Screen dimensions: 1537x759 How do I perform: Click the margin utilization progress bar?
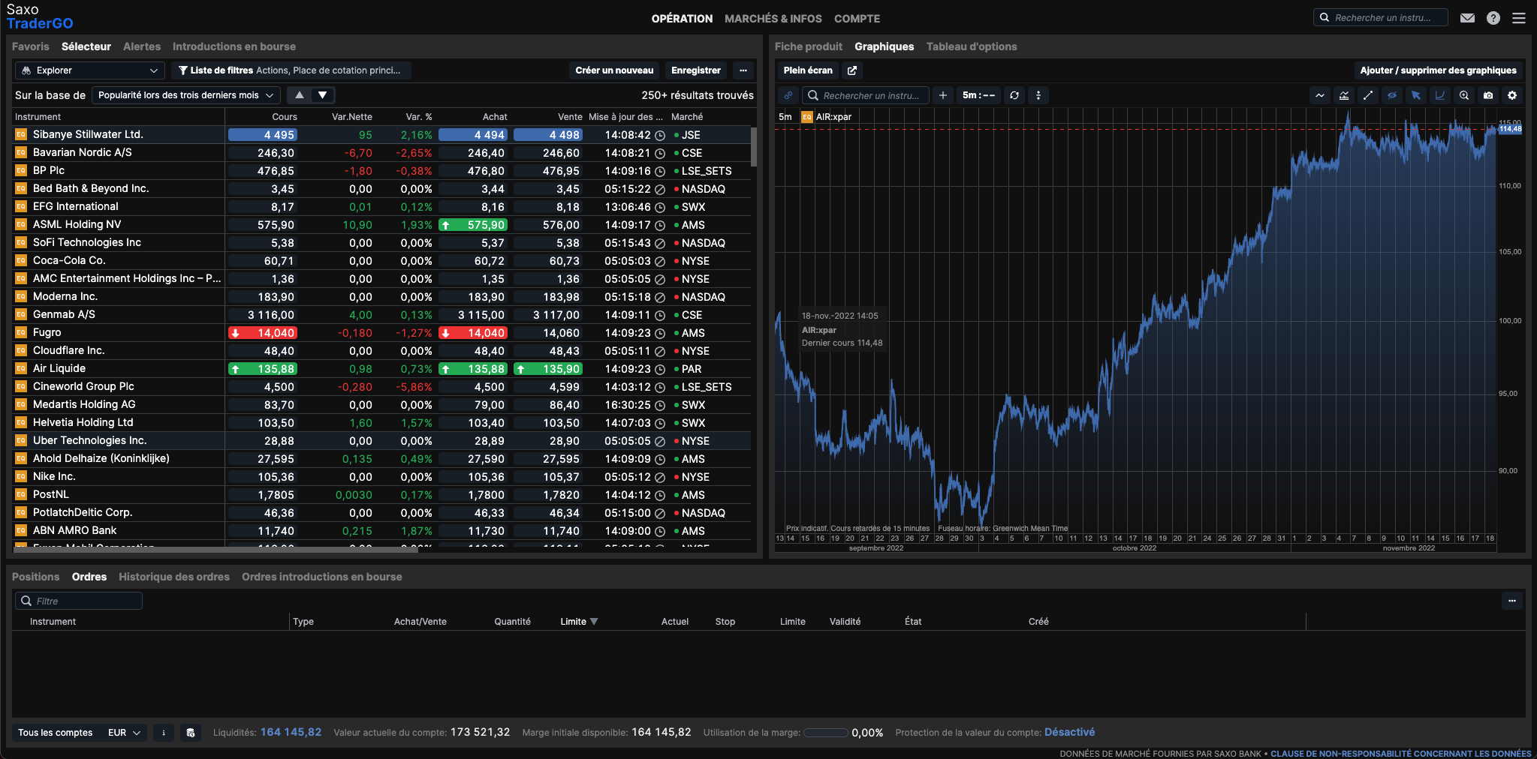coord(825,733)
